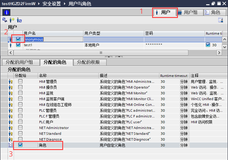
Task: Enable the HMI 操作员 role checkbox
Action: (20, 87)
